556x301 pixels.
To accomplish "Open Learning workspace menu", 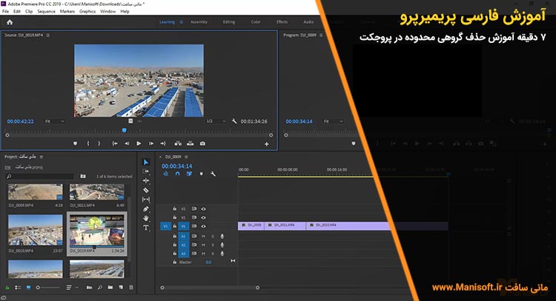I will click(181, 22).
